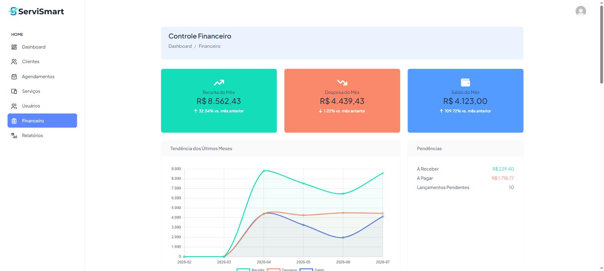This screenshot has height=271, width=604.
Task: Click the Financeiro breadcrumb text
Action: click(210, 46)
